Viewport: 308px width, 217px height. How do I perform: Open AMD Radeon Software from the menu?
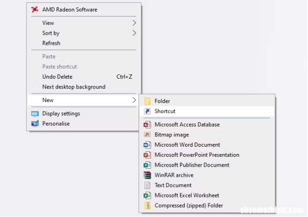(x=84, y=10)
